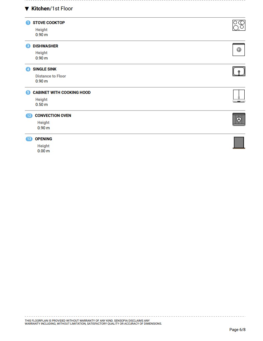Click the convection oven fan icon
This screenshot has height=341, width=263.
pos(239,119)
